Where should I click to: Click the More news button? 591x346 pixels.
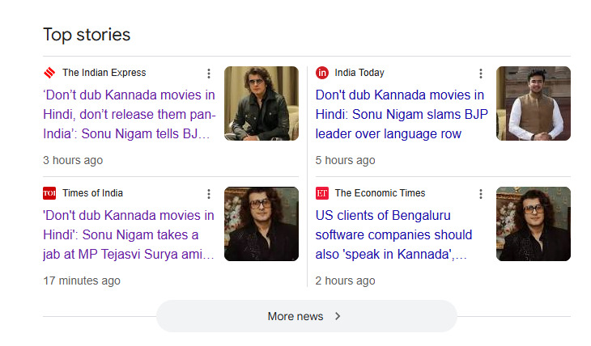pos(306,316)
